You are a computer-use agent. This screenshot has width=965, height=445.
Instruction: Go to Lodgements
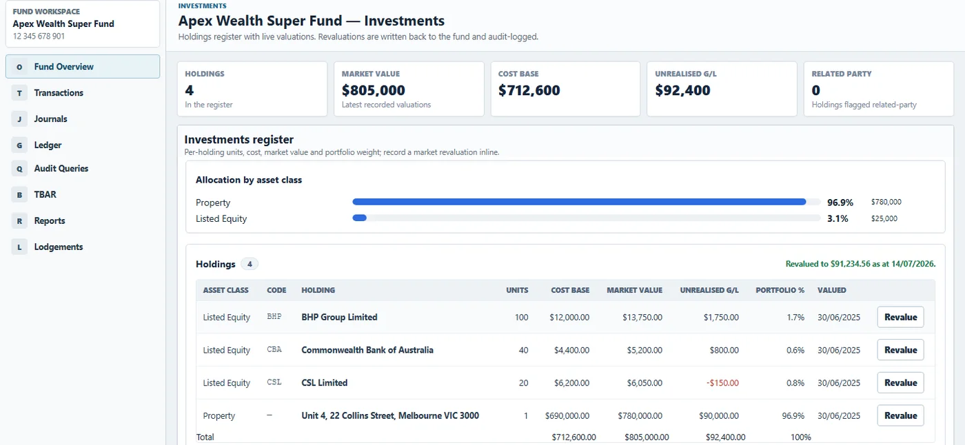[x=83, y=247]
